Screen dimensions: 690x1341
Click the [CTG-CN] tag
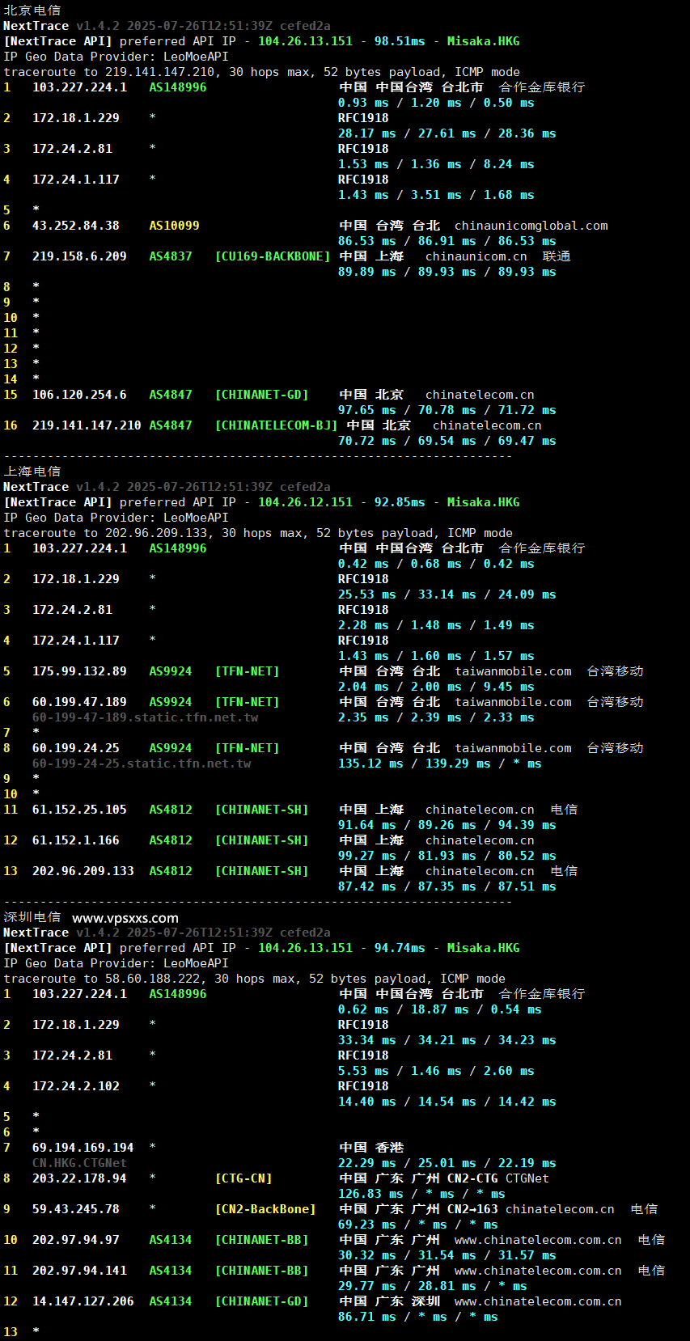[x=243, y=1178]
